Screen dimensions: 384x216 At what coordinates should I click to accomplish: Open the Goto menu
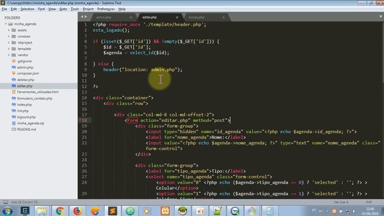63,9
